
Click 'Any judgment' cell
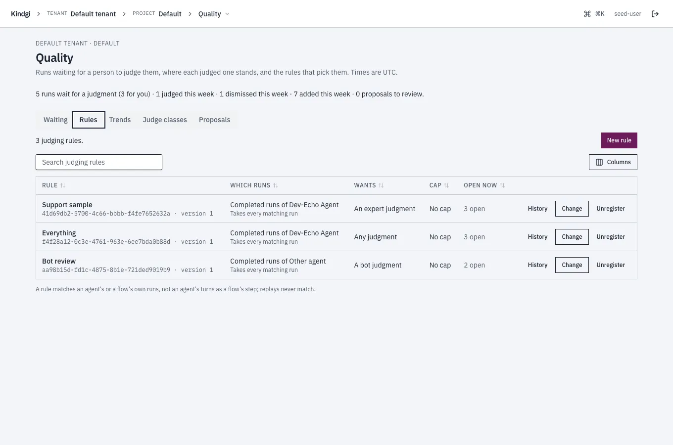click(376, 237)
